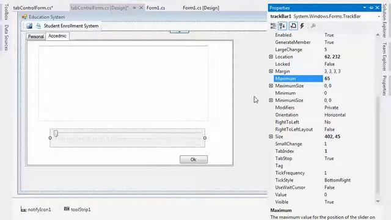This screenshot has height=220, width=391.
Task: Select the UseWaitCursor property row
Action: (x=324, y=187)
